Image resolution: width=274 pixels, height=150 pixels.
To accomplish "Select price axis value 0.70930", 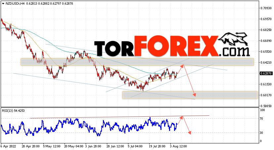I will 266,8.
